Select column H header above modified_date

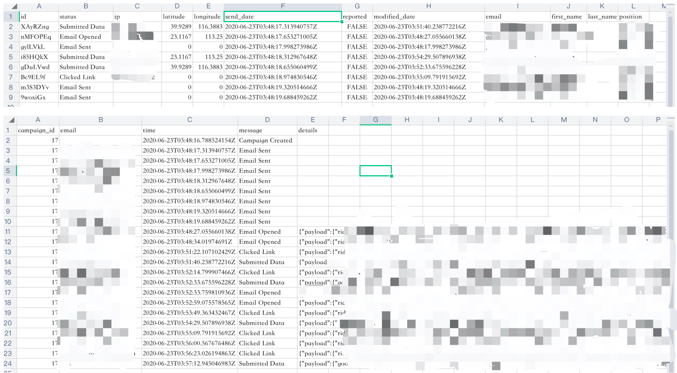point(428,6)
